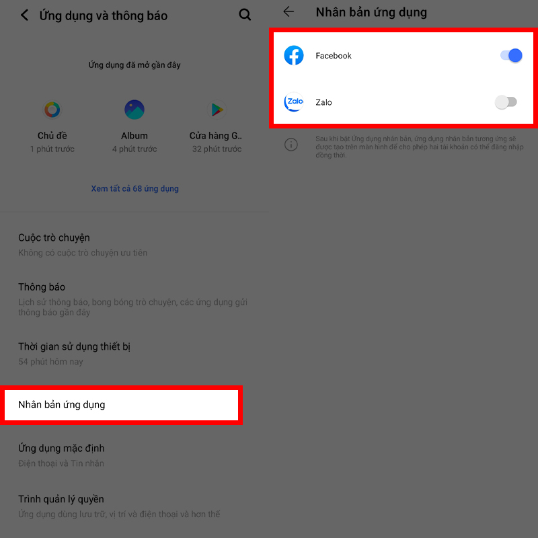Enable the Zalo clone toggle
This screenshot has width=538, height=538.
pos(506,102)
